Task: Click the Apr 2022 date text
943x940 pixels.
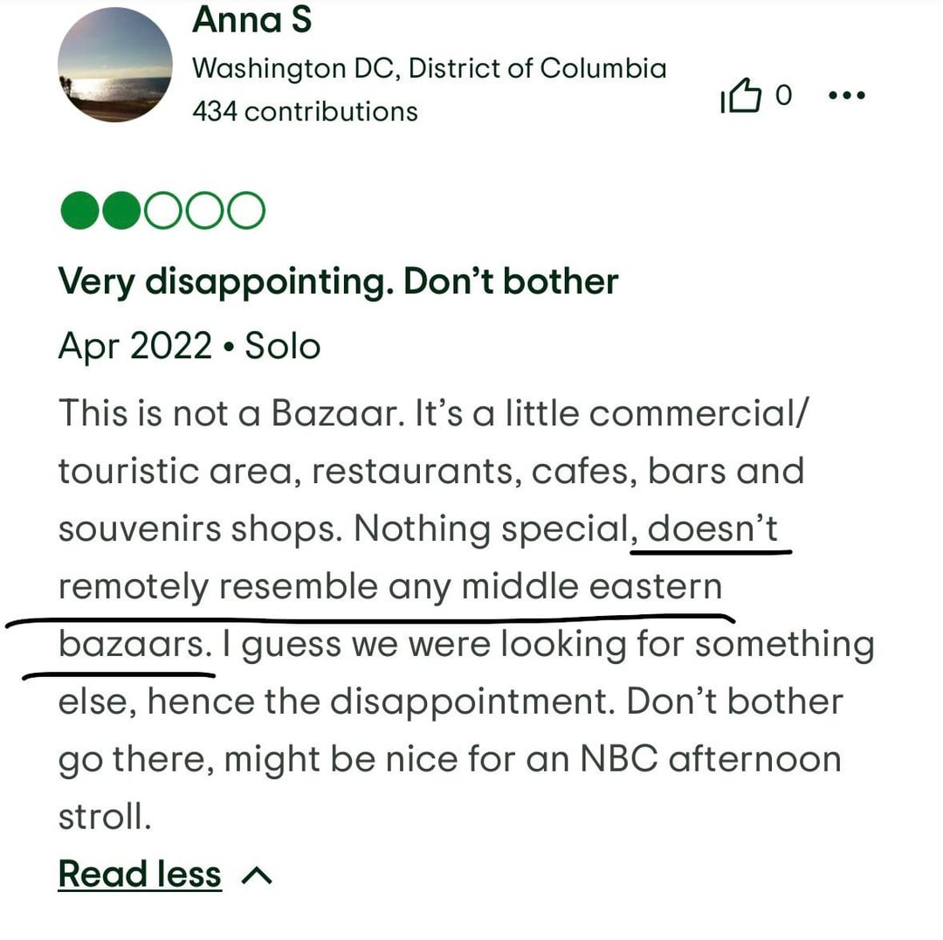Action: click(x=135, y=346)
